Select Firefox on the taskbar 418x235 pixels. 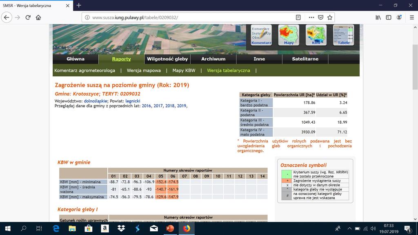point(187,228)
